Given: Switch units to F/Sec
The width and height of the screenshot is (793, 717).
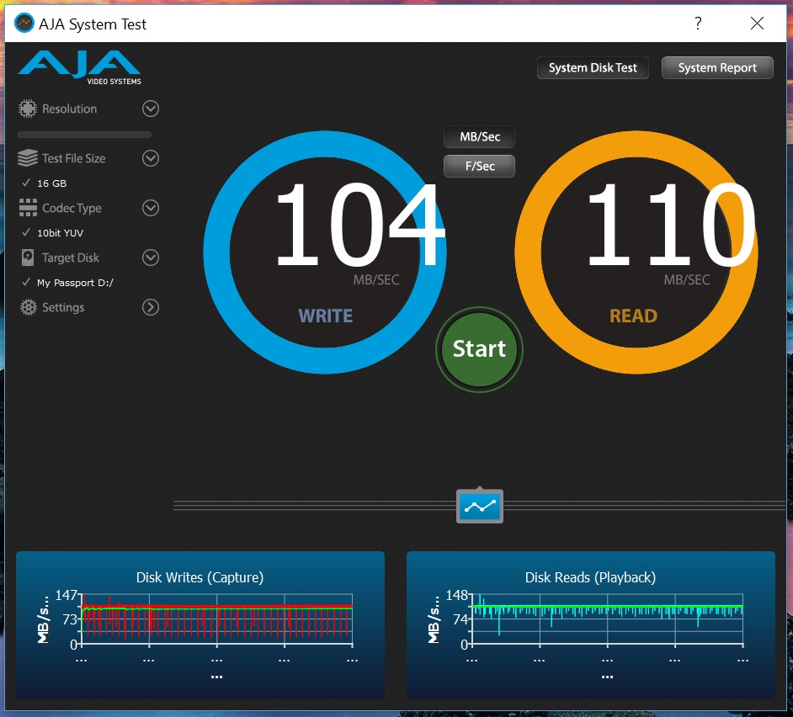Looking at the screenshot, I should [480, 166].
